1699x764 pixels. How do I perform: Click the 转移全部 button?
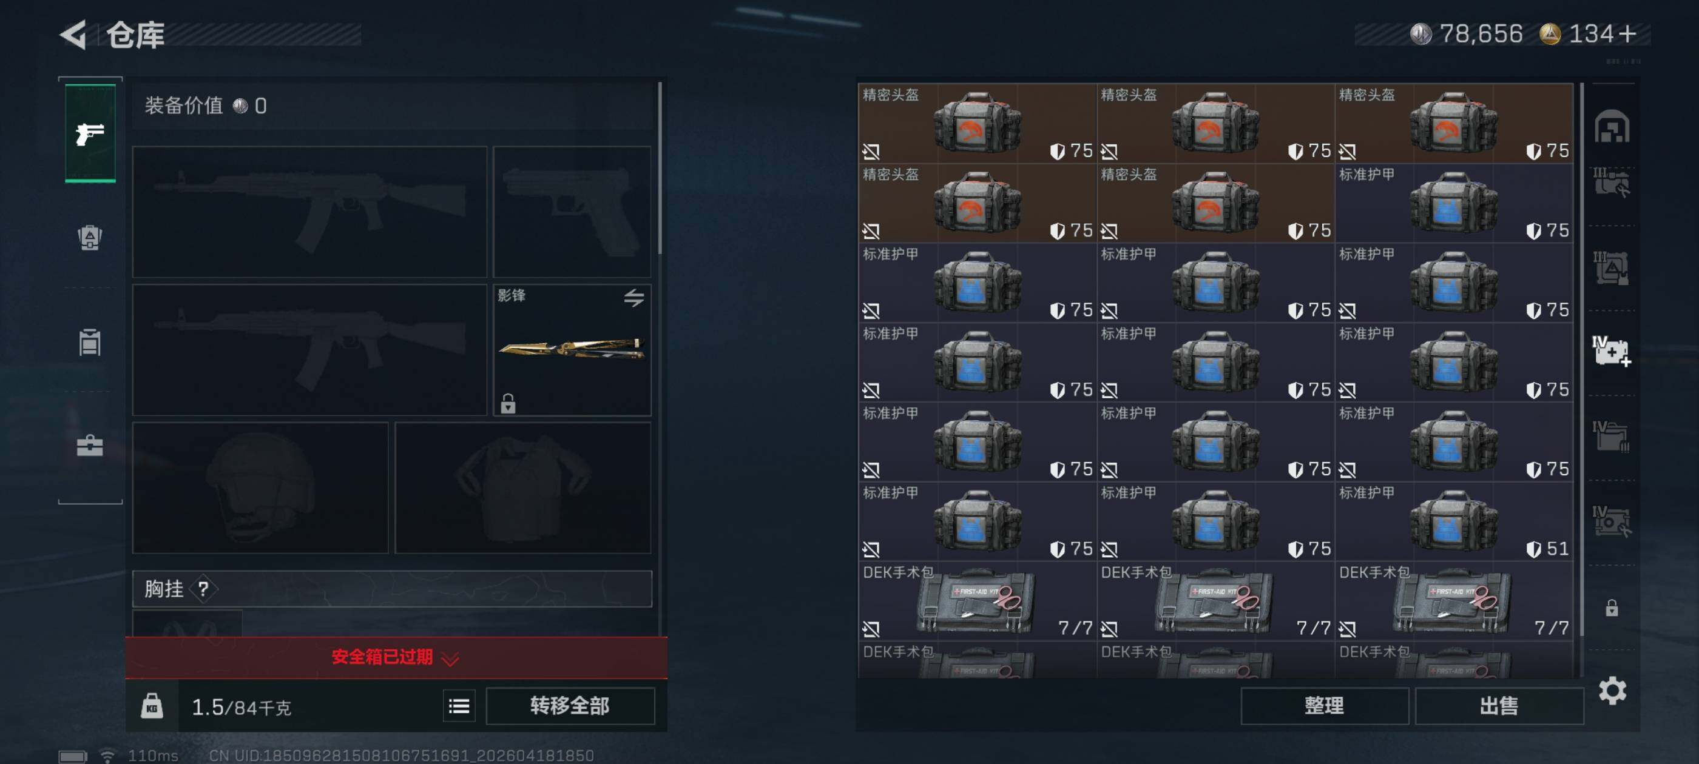point(570,706)
